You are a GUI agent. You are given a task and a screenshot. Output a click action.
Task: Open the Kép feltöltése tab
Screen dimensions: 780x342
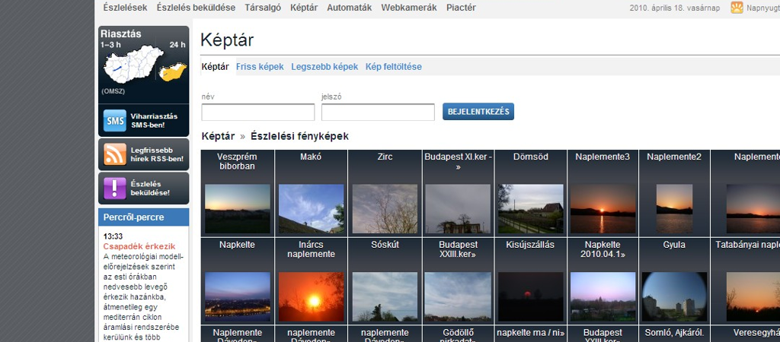pyautogui.click(x=394, y=67)
